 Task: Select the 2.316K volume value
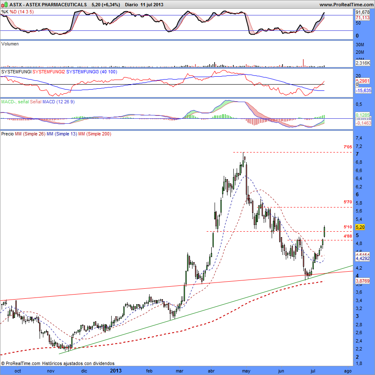[362, 63]
